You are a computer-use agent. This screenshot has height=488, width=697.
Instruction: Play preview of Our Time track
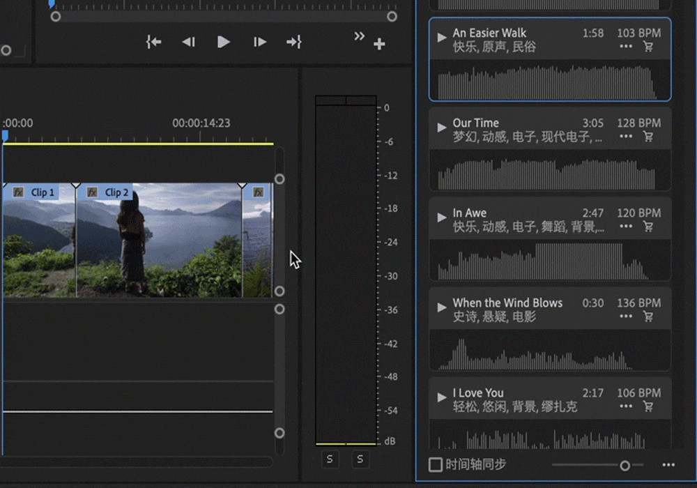(x=441, y=128)
